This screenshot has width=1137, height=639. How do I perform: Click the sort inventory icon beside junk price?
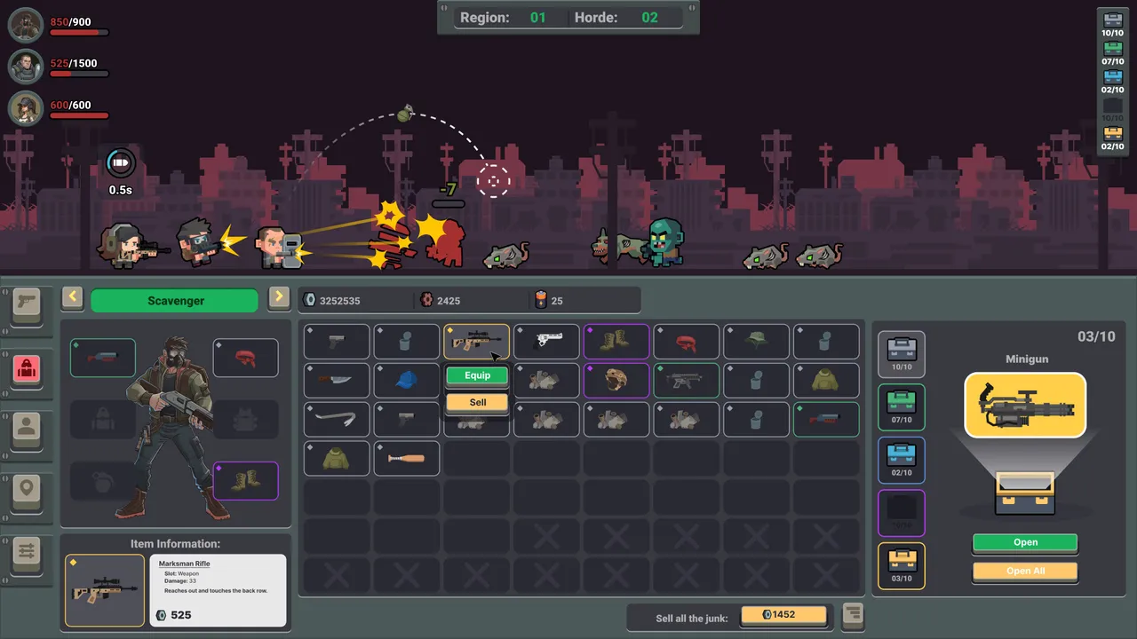click(853, 614)
